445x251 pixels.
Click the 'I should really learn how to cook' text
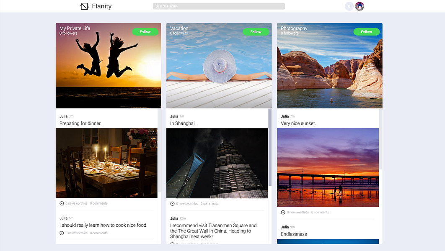[103, 225]
